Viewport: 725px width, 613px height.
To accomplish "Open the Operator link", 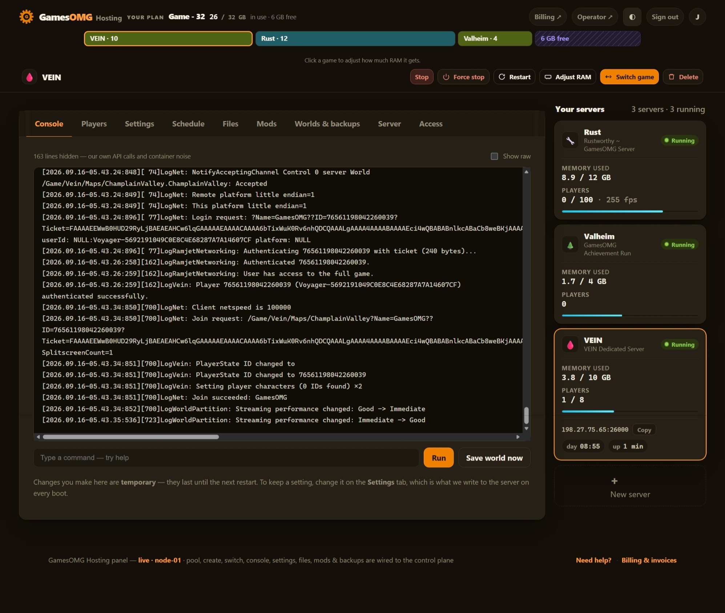I will tap(595, 17).
